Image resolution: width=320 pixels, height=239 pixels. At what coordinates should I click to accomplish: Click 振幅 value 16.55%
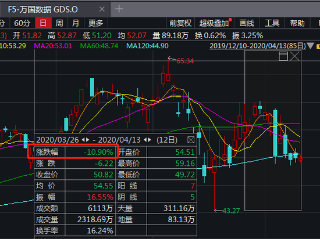[x=100, y=197]
